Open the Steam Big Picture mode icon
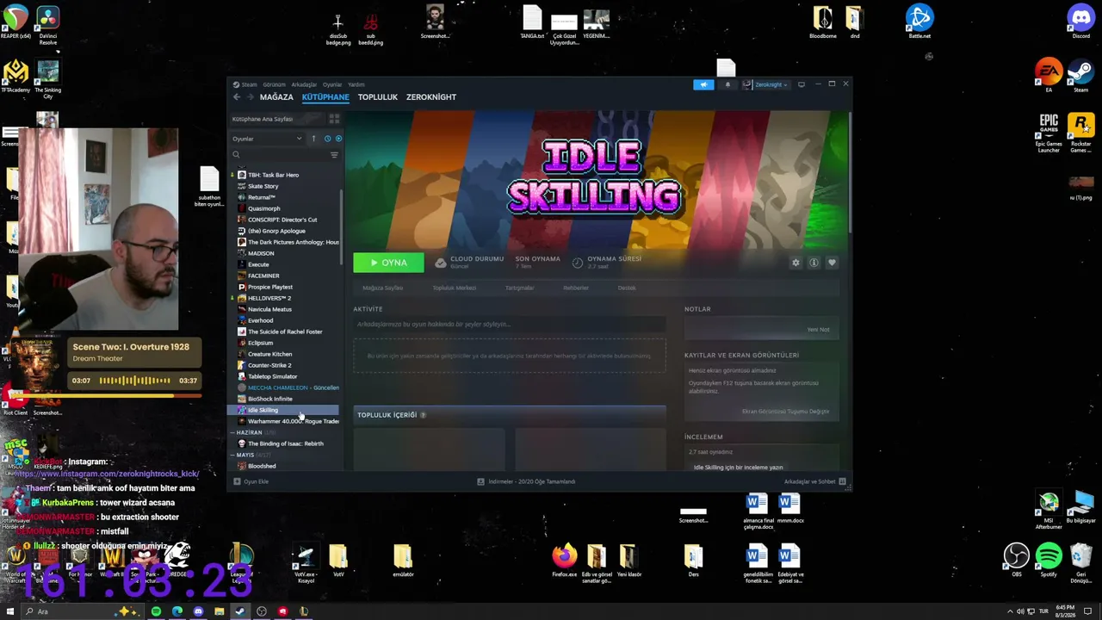 coord(802,84)
